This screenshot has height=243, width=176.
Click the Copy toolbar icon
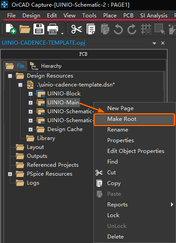(x=91, y=29)
